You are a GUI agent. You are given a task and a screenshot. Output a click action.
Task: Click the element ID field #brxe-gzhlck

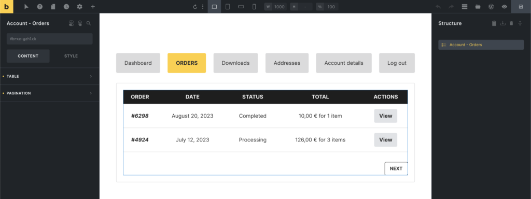(49, 39)
